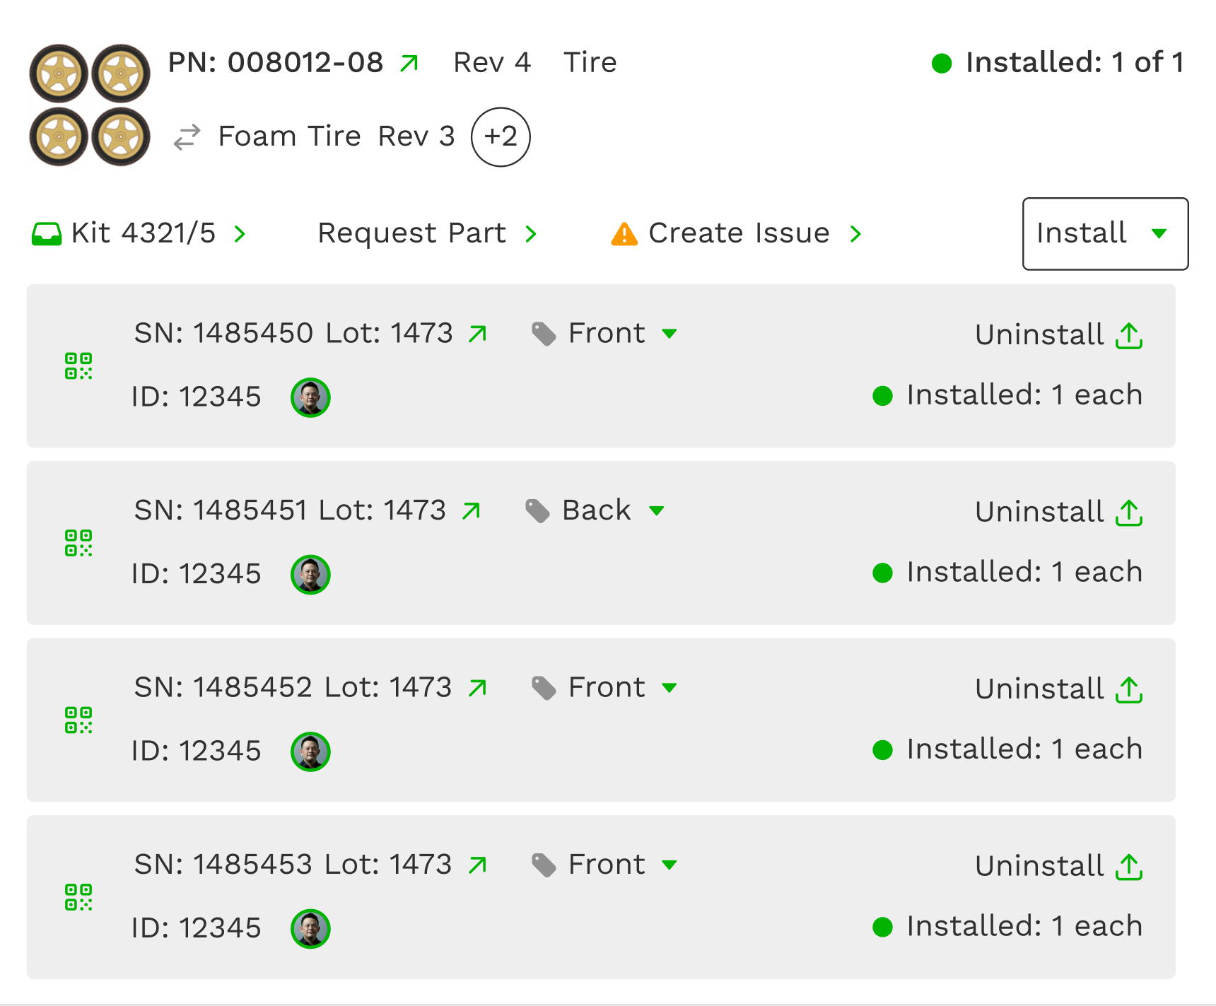Expand Back location dropdown for SN 1485451
The width and height of the screenshot is (1216, 1006).
pos(657,511)
